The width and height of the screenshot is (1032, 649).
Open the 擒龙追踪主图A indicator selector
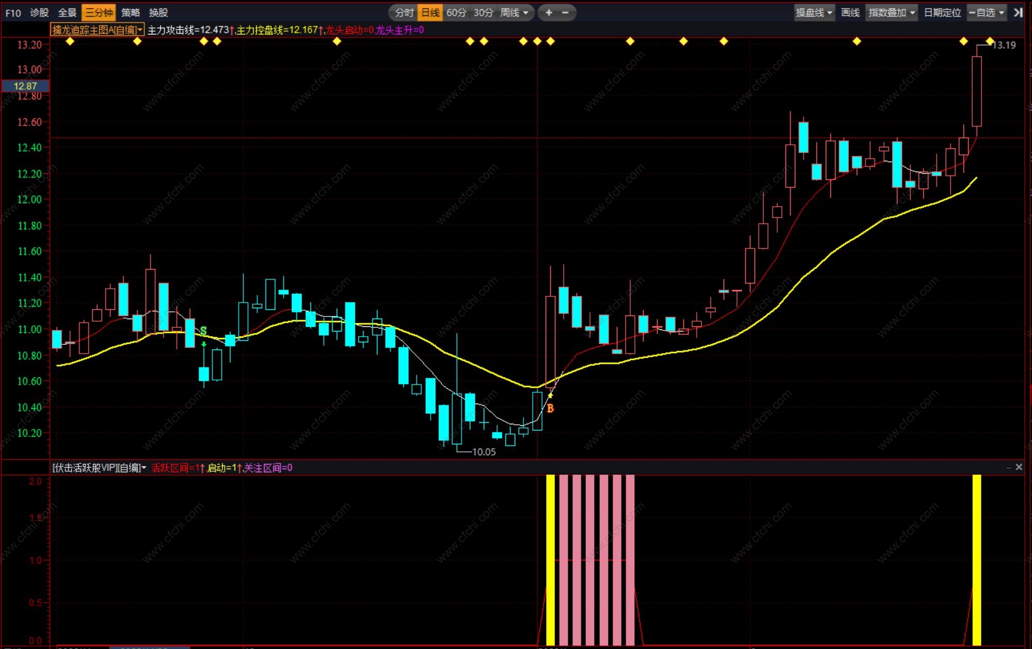[97, 30]
